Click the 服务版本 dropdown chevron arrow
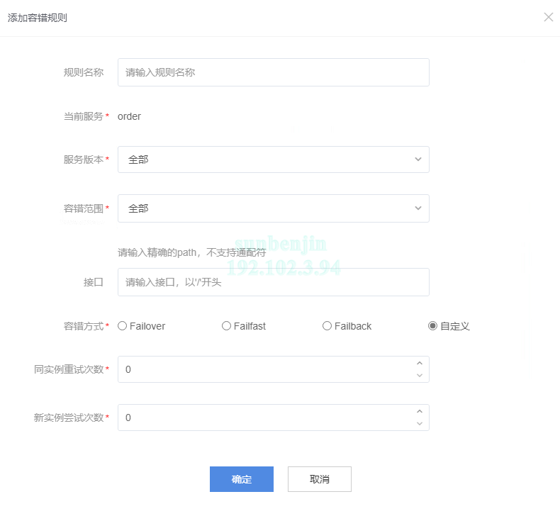Screen dimensions: 560x521 pyautogui.click(x=418, y=159)
